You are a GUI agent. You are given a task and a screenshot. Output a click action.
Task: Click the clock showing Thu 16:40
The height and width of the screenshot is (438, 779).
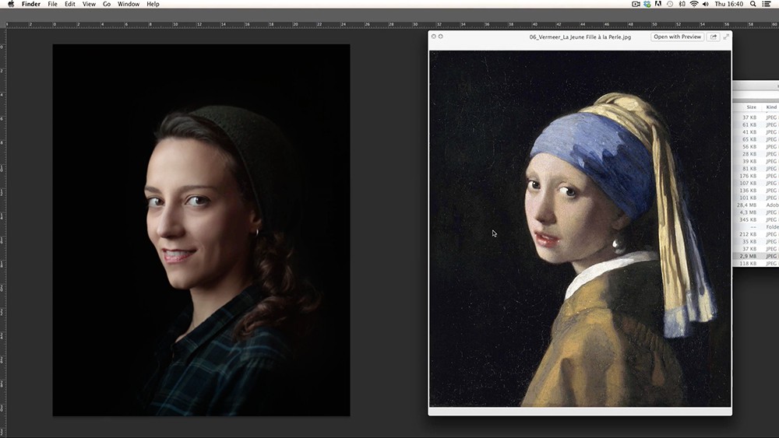[x=729, y=4]
